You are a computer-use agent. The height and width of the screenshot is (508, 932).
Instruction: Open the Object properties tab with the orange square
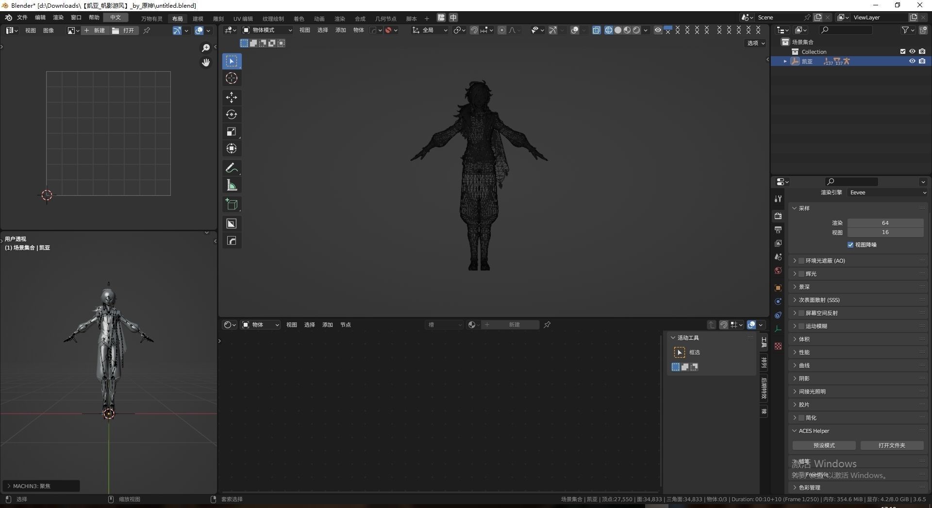pyautogui.click(x=778, y=287)
